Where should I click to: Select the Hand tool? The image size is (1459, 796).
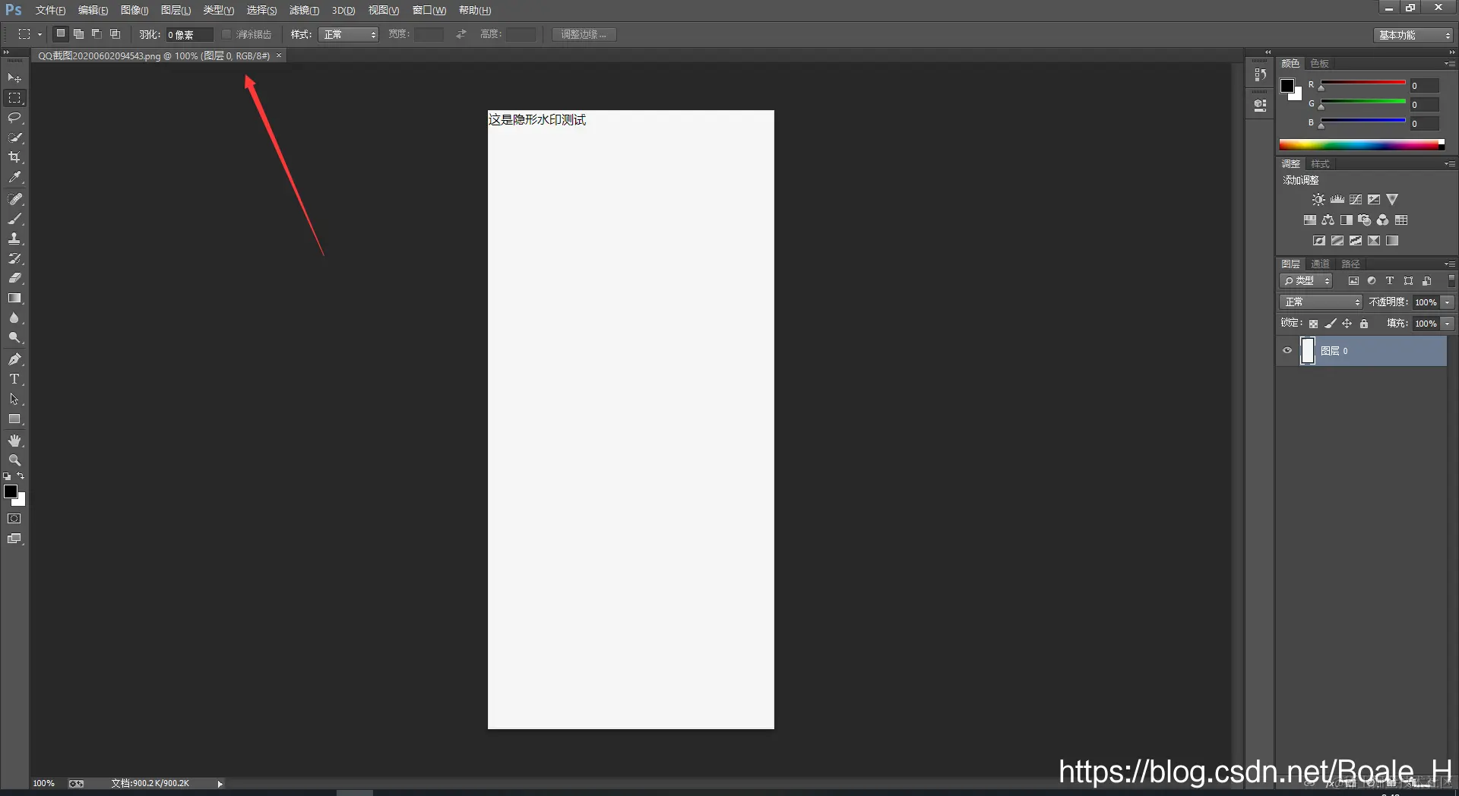point(14,441)
